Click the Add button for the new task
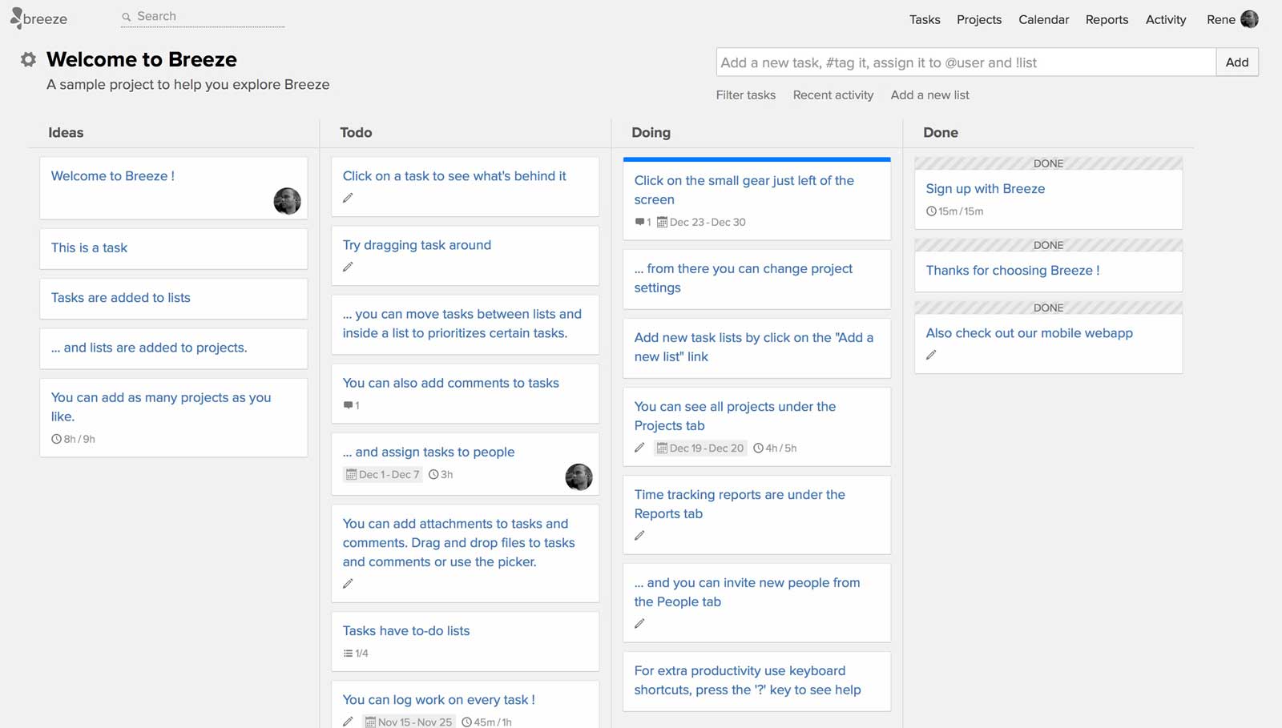This screenshot has width=1282, height=728. click(x=1237, y=62)
